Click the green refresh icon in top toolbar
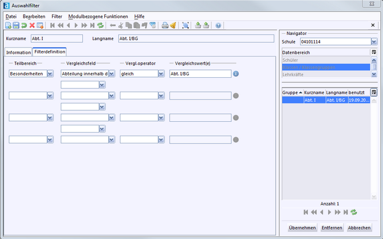Screen dimensions: 383x239 100,26
